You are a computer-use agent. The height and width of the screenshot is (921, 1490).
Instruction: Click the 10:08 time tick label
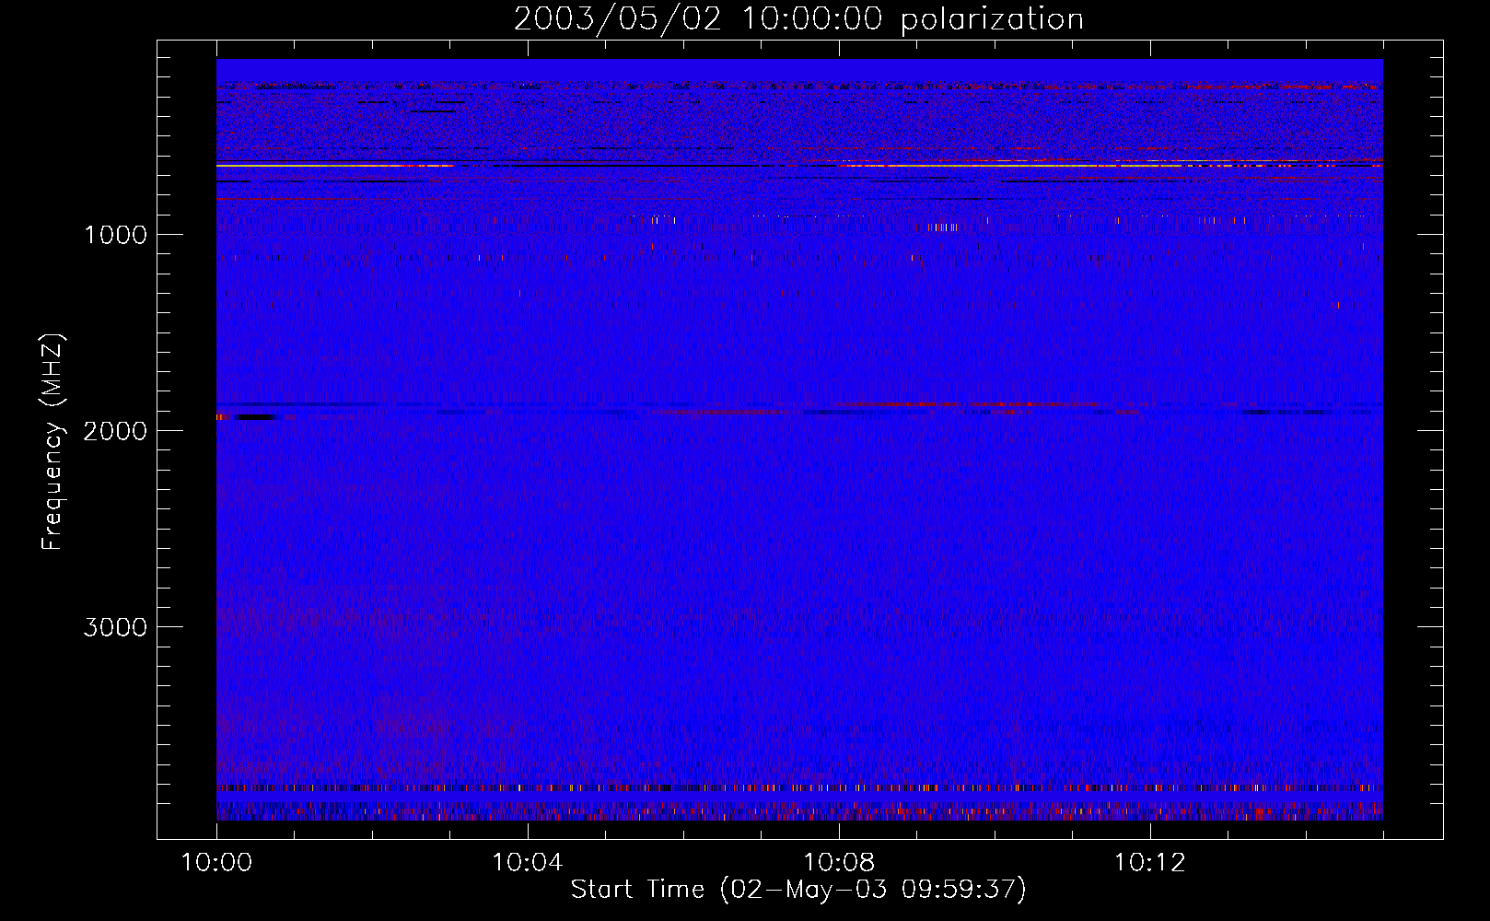[x=838, y=863]
